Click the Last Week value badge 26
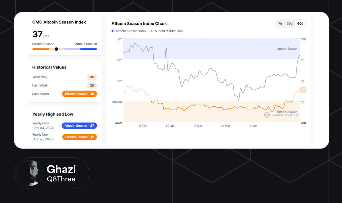The width and height of the screenshot is (342, 203). 92,85
